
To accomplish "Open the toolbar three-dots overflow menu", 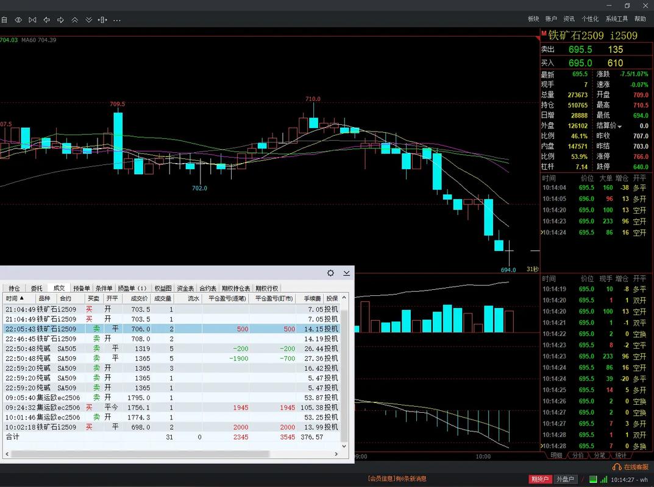I will (117, 20).
